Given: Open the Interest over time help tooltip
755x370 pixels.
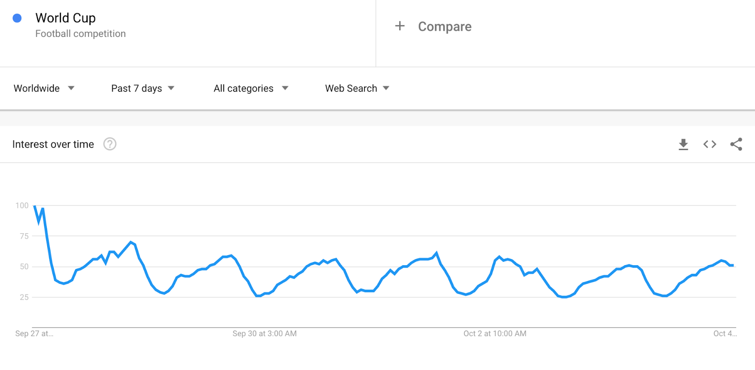Looking at the screenshot, I should [110, 144].
